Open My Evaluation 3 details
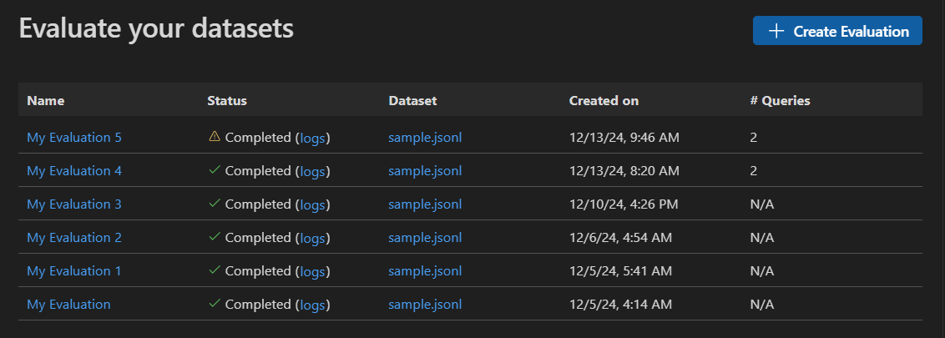The image size is (945, 338). [x=74, y=204]
